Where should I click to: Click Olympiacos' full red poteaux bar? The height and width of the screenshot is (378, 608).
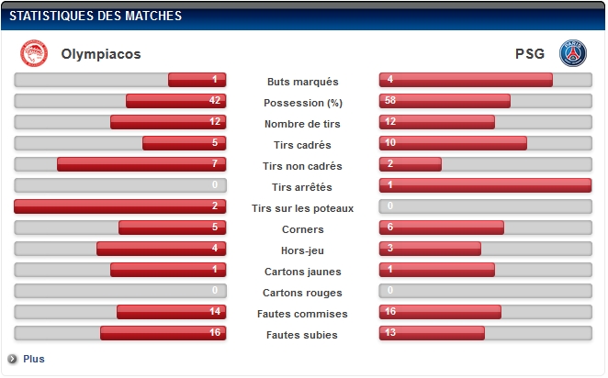pyautogui.click(x=119, y=206)
